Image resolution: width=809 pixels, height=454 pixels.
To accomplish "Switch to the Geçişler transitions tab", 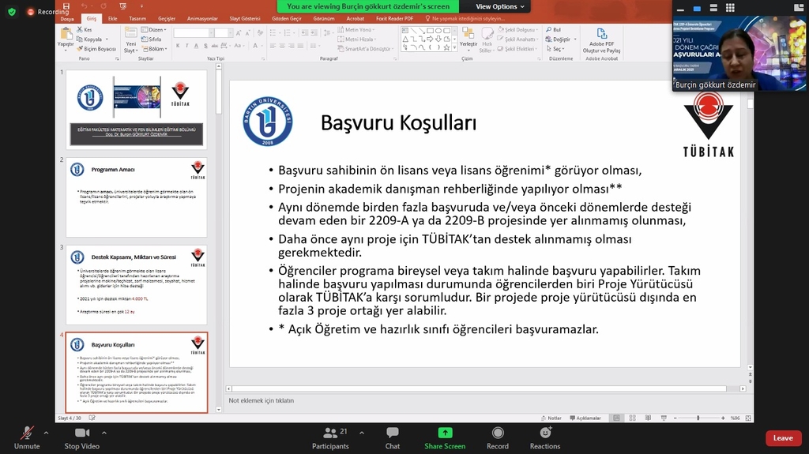I will click(x=167, y=19).
